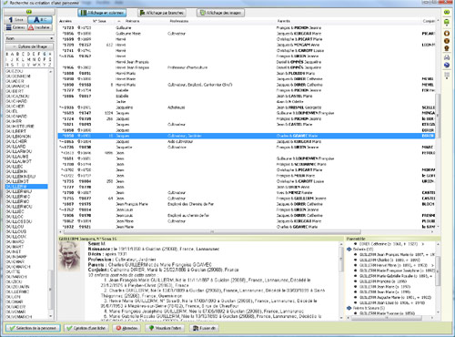Click green binoculars icon in right toolbar
The height and width of the screenshot is (337, 455).
(447, 12)
